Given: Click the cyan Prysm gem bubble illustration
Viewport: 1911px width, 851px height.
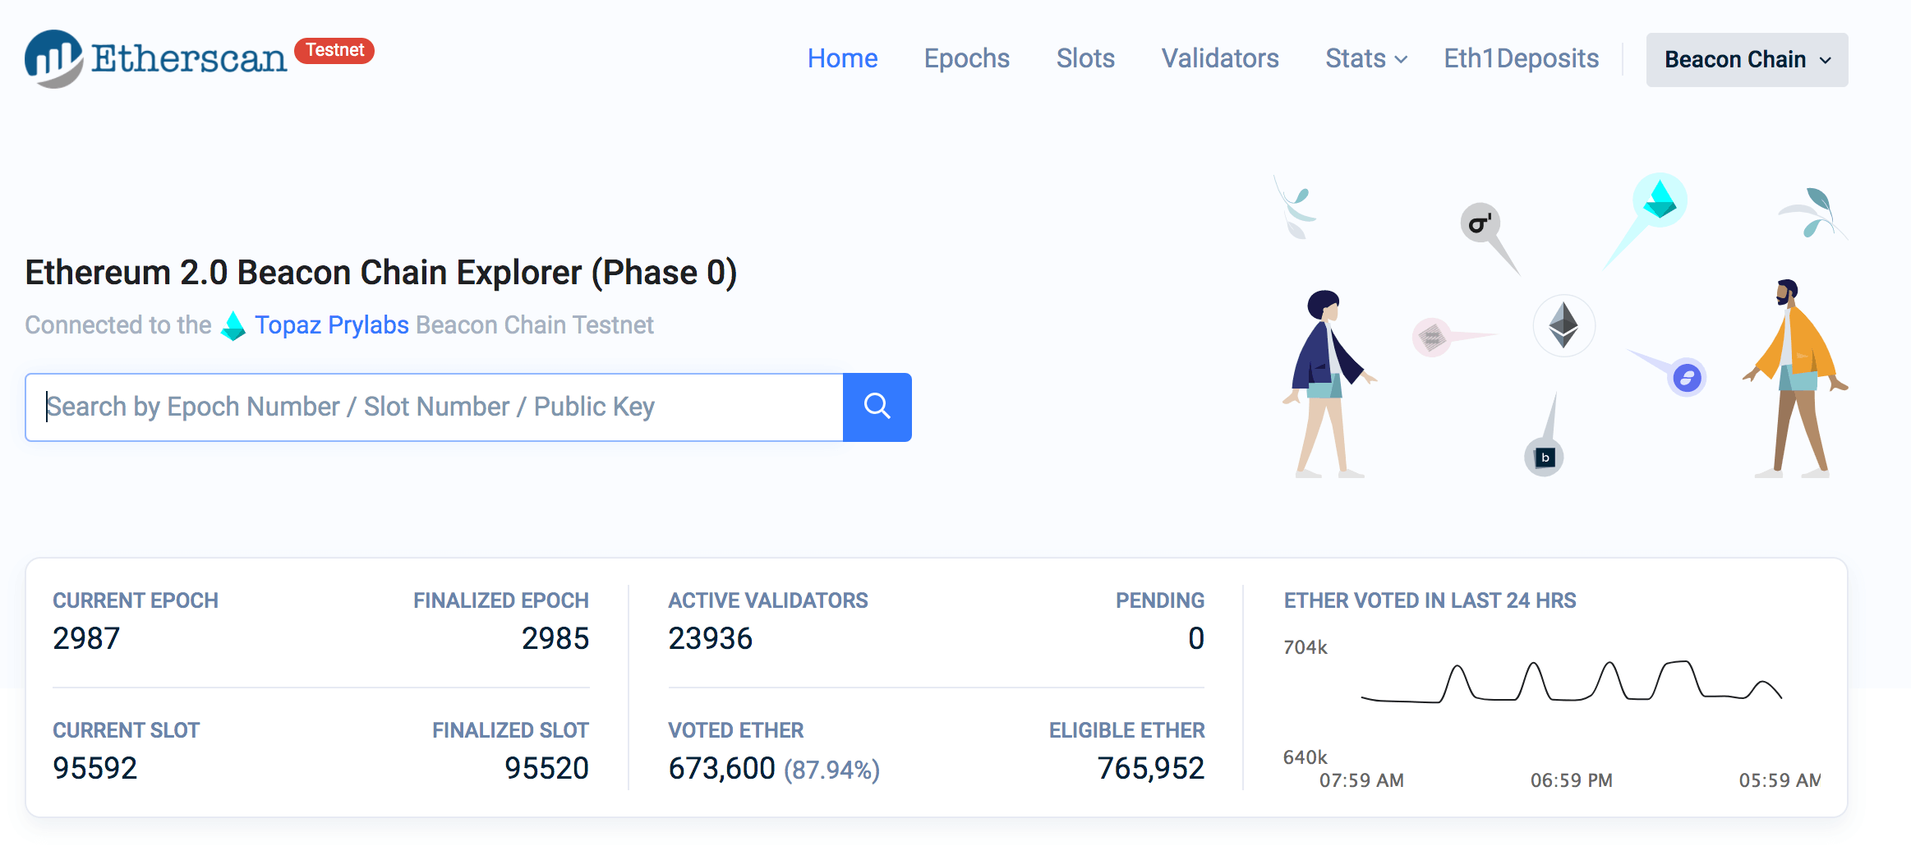Looking at the screenshot, I should (x=1660, y=200).
